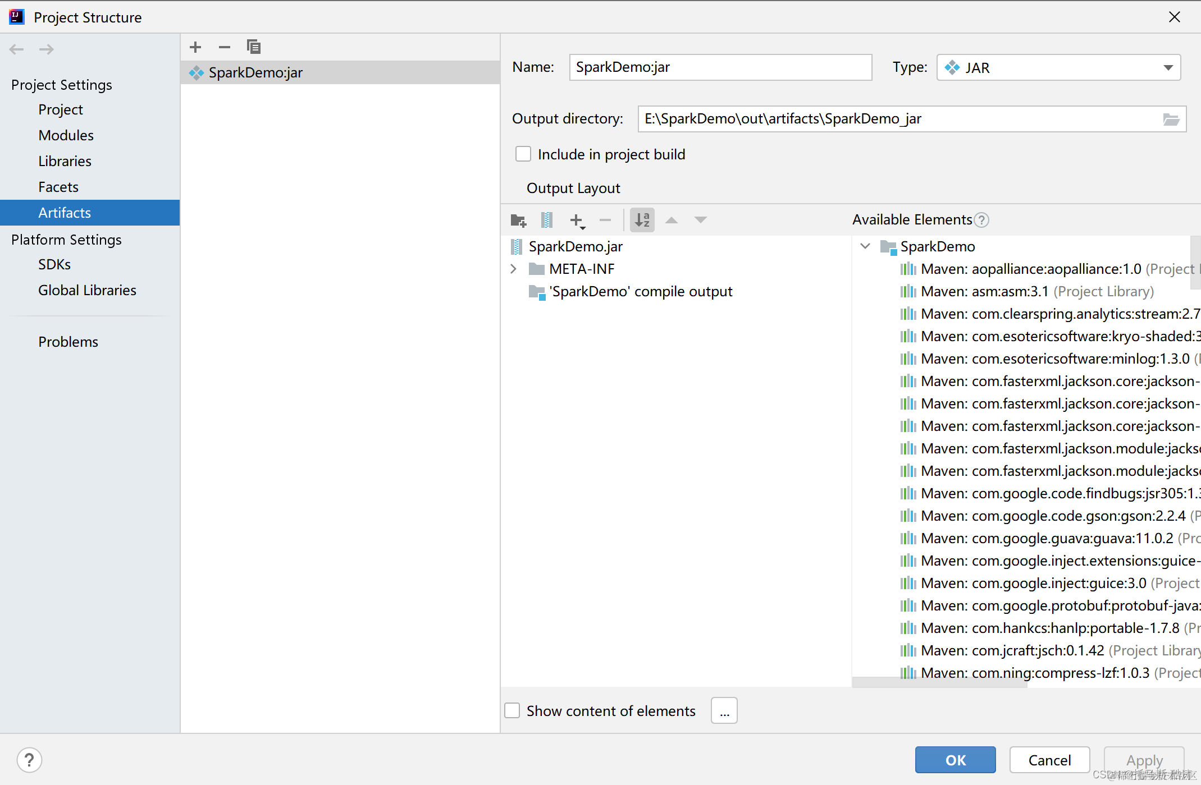Screen dimensions: 1201x785
Task: Enable Include in project build checkbox
Action: coord(523,154)
